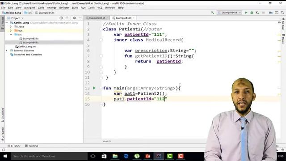This screenshot has height=161, width=286.
Task: Toggle tool window bars at bottom-left corner
Action: point(4,150)
